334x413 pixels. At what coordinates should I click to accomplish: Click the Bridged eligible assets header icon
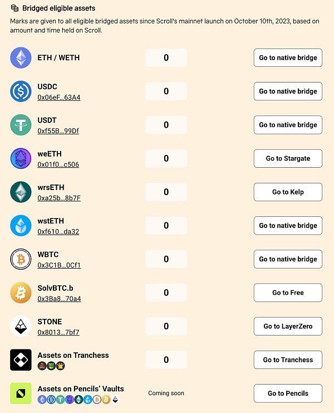(x=15, y=8)
